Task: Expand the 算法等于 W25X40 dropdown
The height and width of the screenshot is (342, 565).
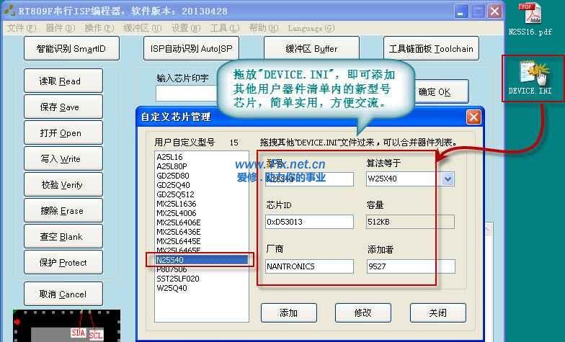Action: tap(448, 179)
